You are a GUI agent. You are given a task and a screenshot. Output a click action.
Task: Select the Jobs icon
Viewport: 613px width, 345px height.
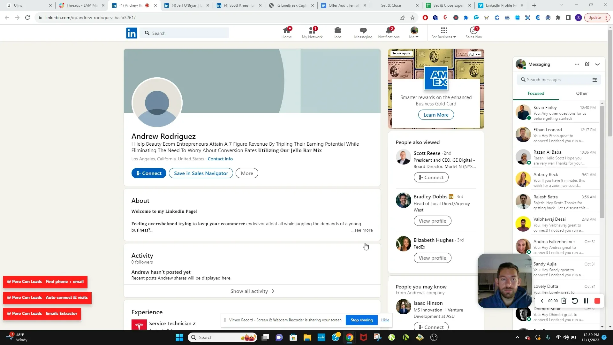337,32
